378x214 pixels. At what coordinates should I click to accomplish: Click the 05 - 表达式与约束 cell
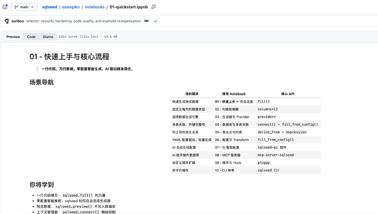pyautogui.click(x=228, y=132)
